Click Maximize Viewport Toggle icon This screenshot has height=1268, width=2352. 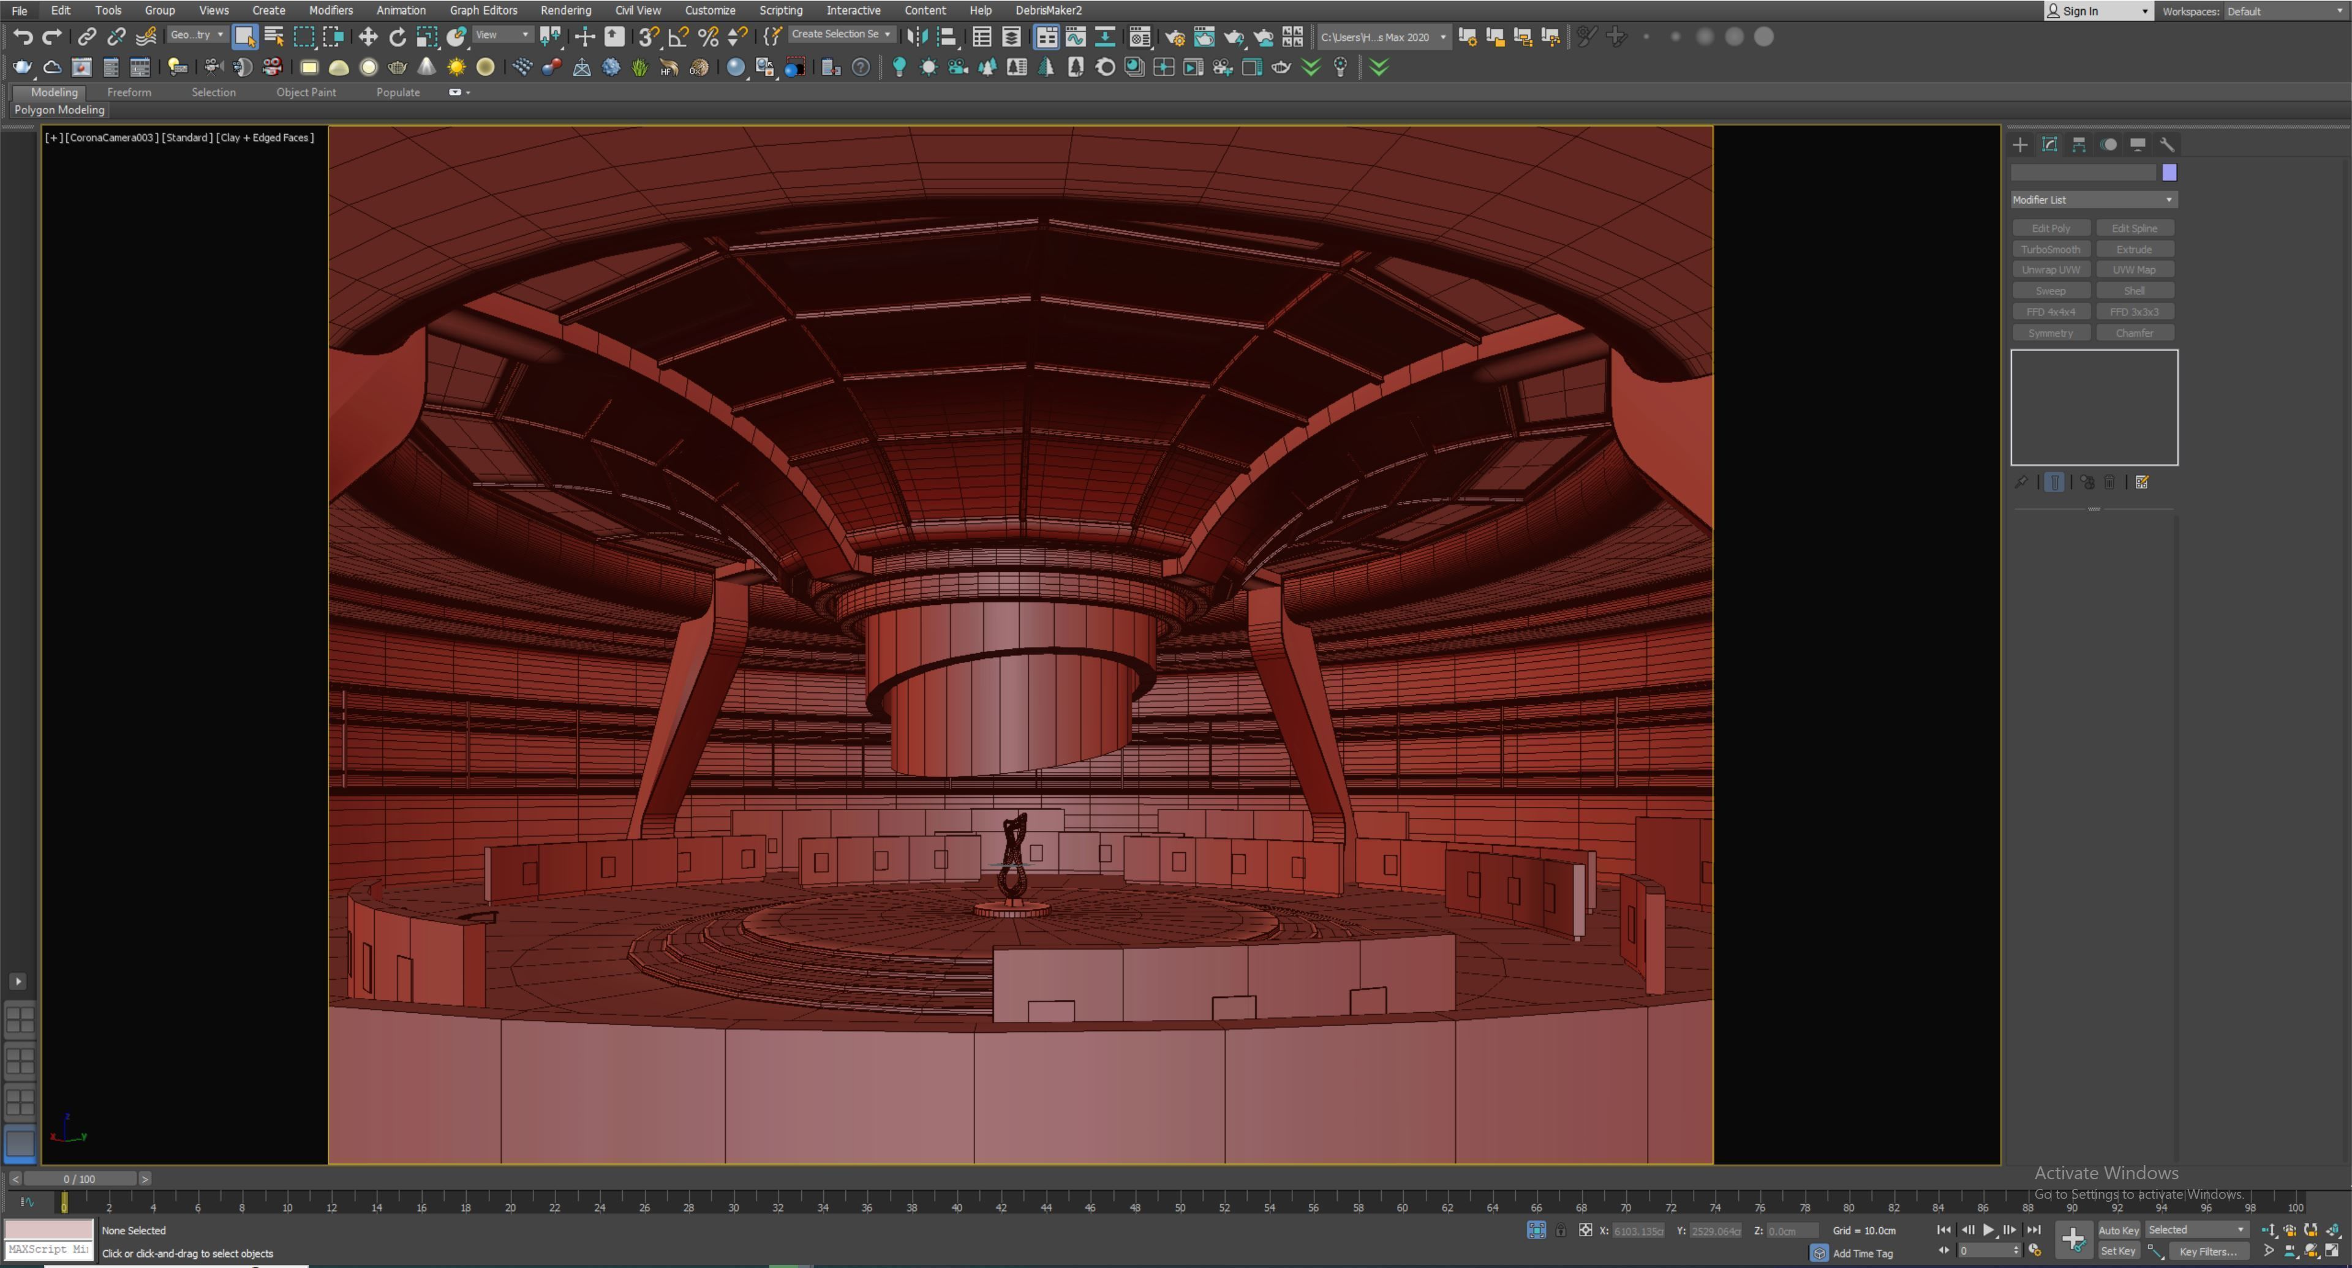(2331, 1251)
